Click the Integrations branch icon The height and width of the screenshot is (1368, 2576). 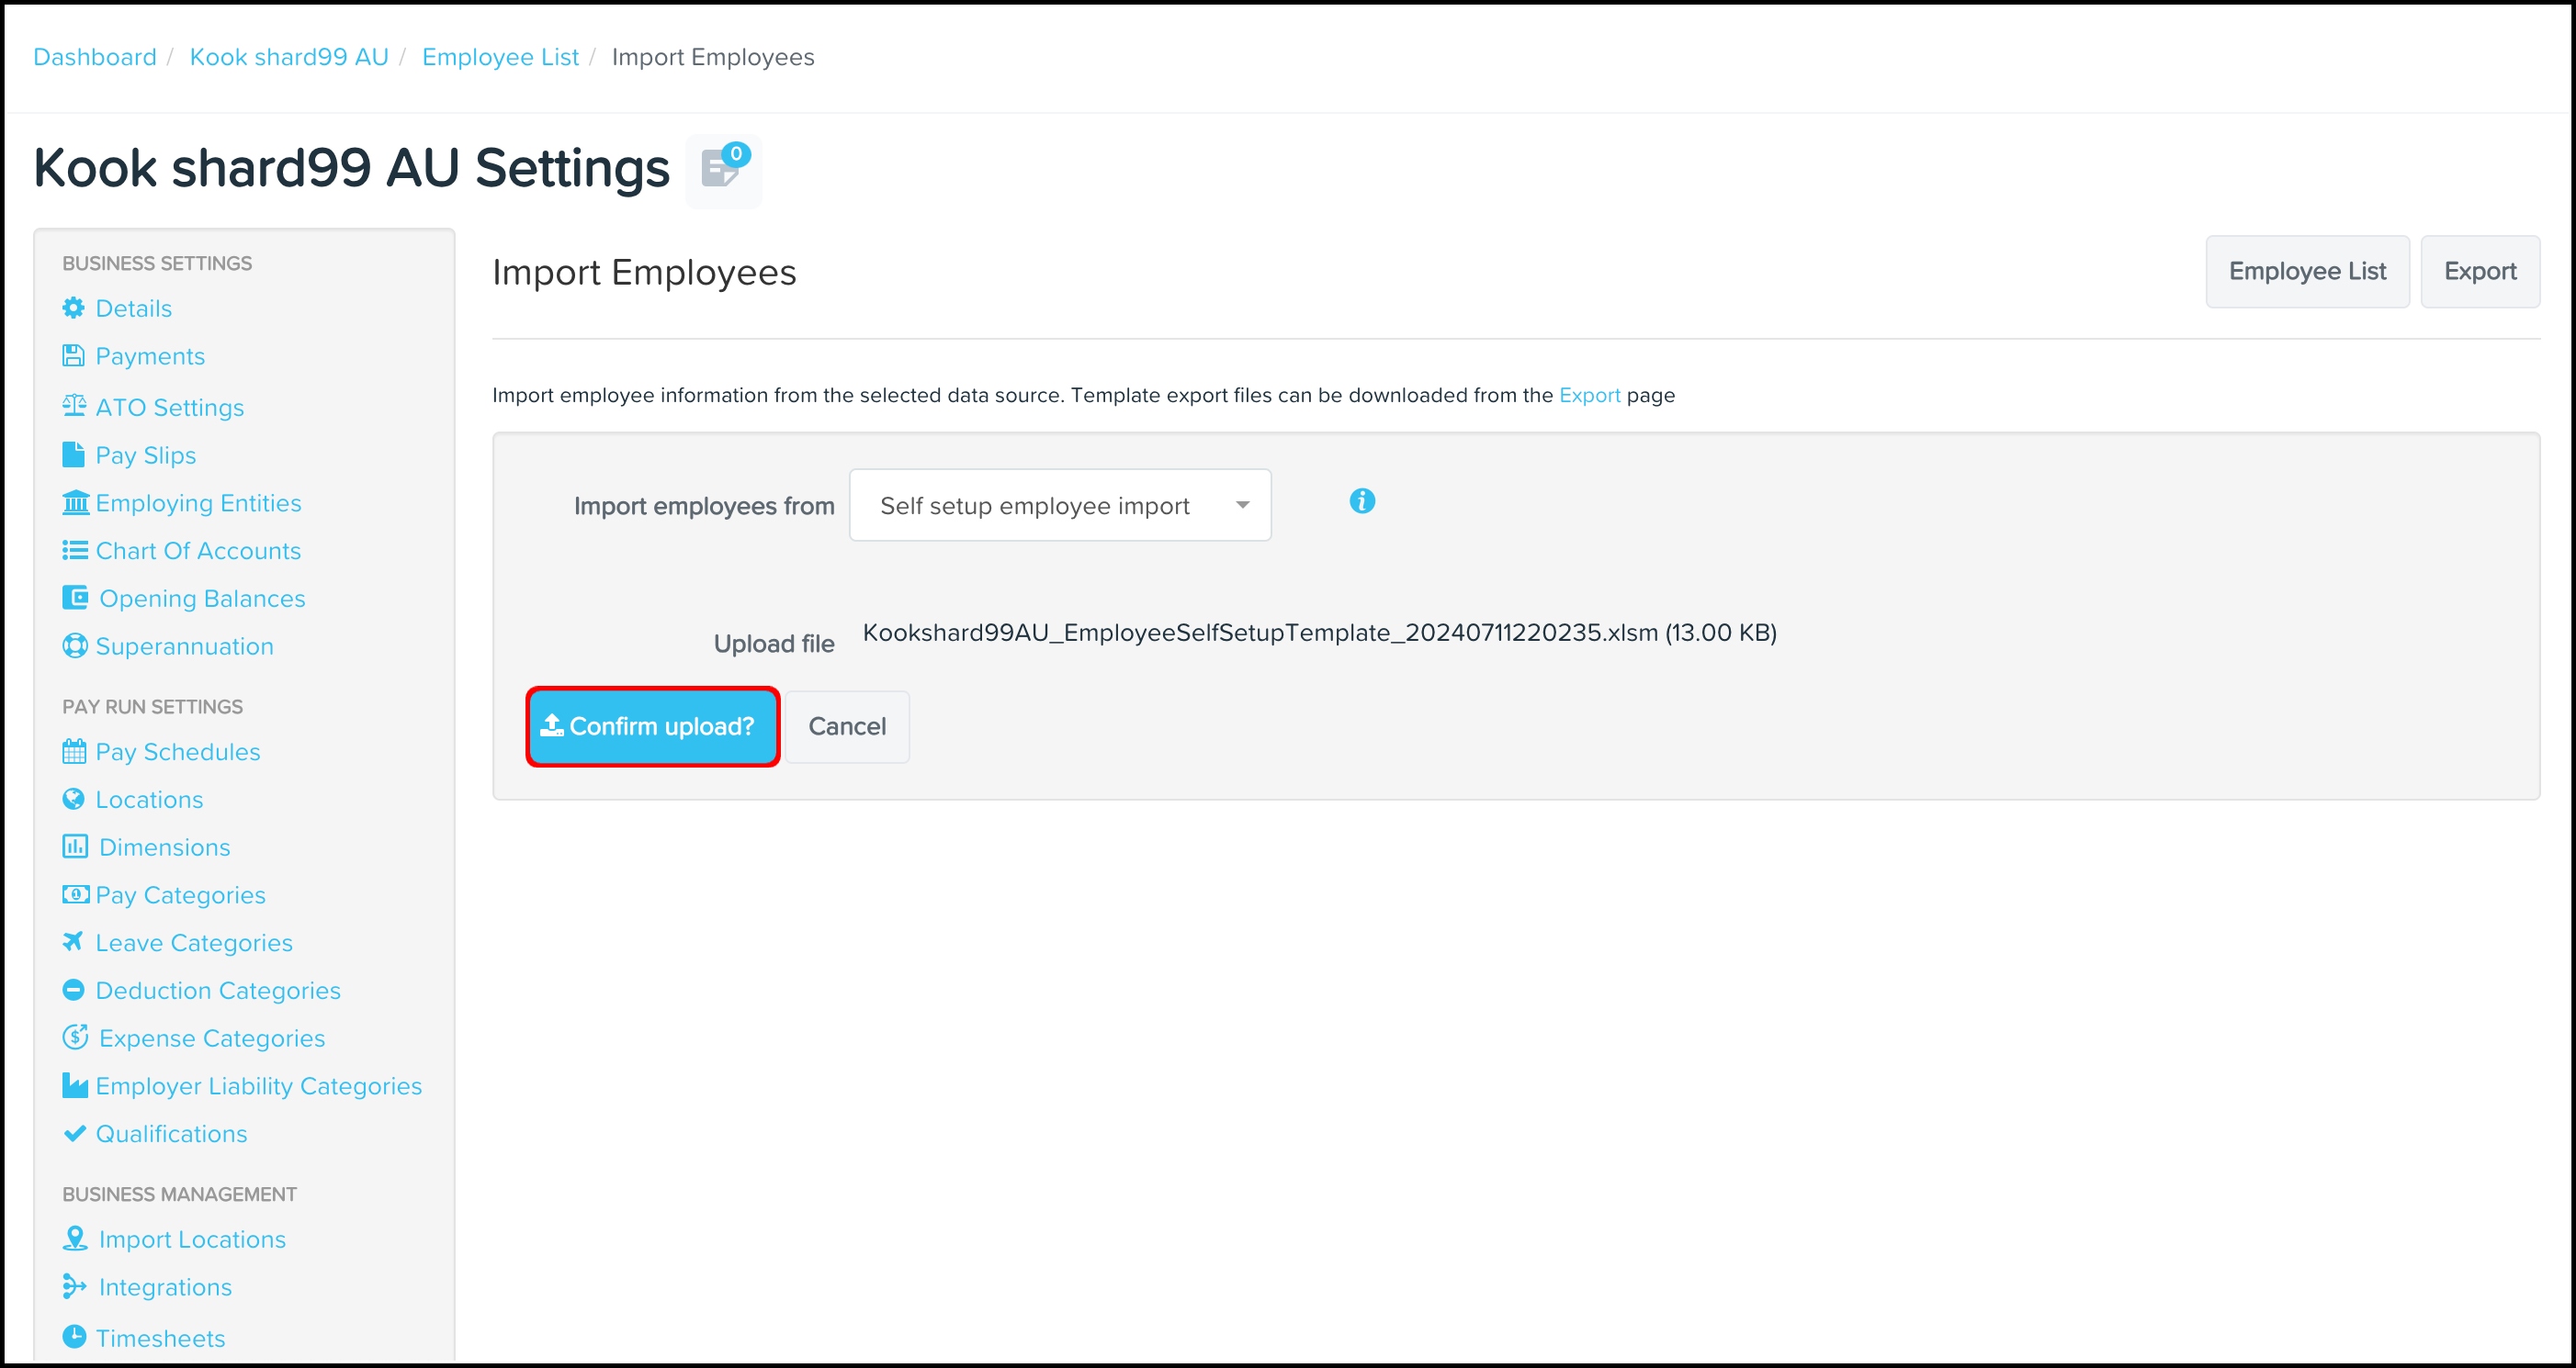tap(75, 1286)
